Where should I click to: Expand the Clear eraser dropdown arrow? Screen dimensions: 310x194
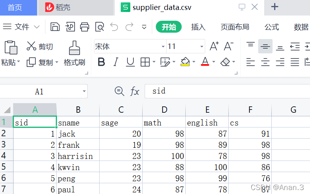click(233, 62)
